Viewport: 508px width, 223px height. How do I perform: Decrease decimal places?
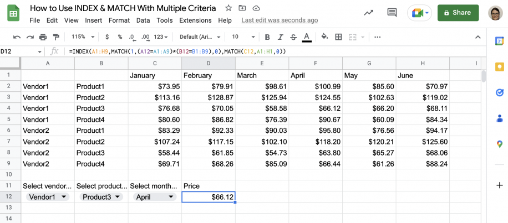pyautogui.click(x=132, y=38)
